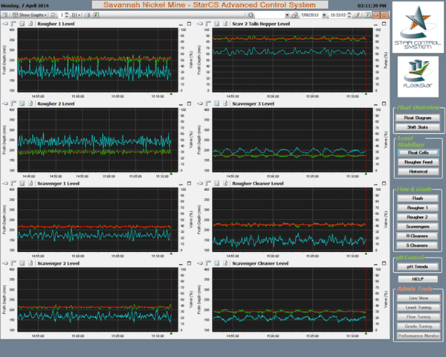Click the page icon on Rougher 1 Level
The height and width of the screenshot is (357, 446).
[x=30, y=24]
